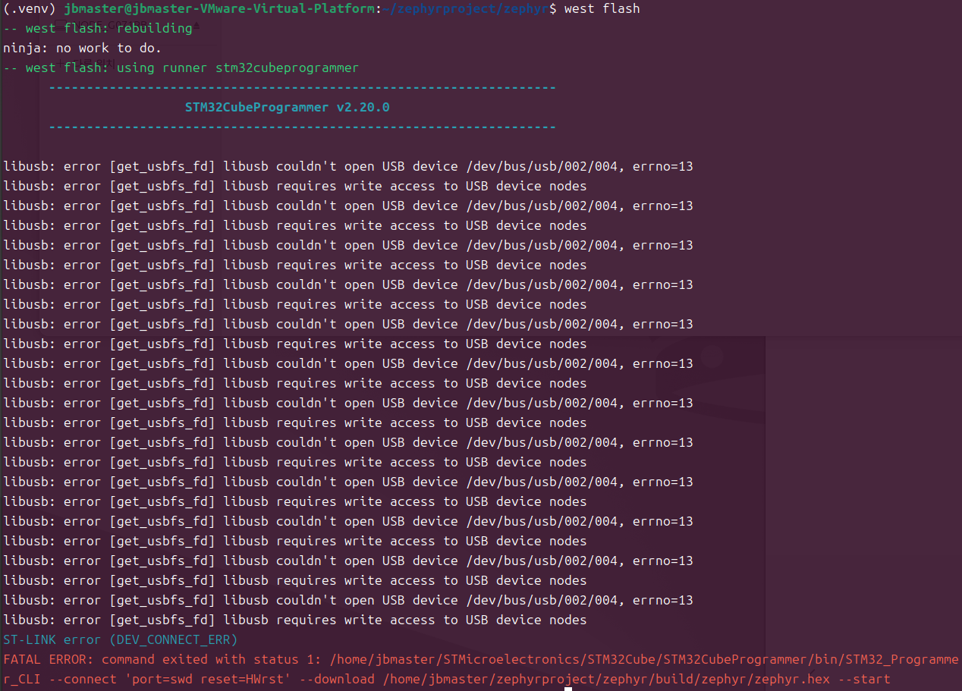Image resolution: width=962 pixels, height=691 pixels.
Task: Click the '(.venv)' prompt prefix
Action: 30,9
